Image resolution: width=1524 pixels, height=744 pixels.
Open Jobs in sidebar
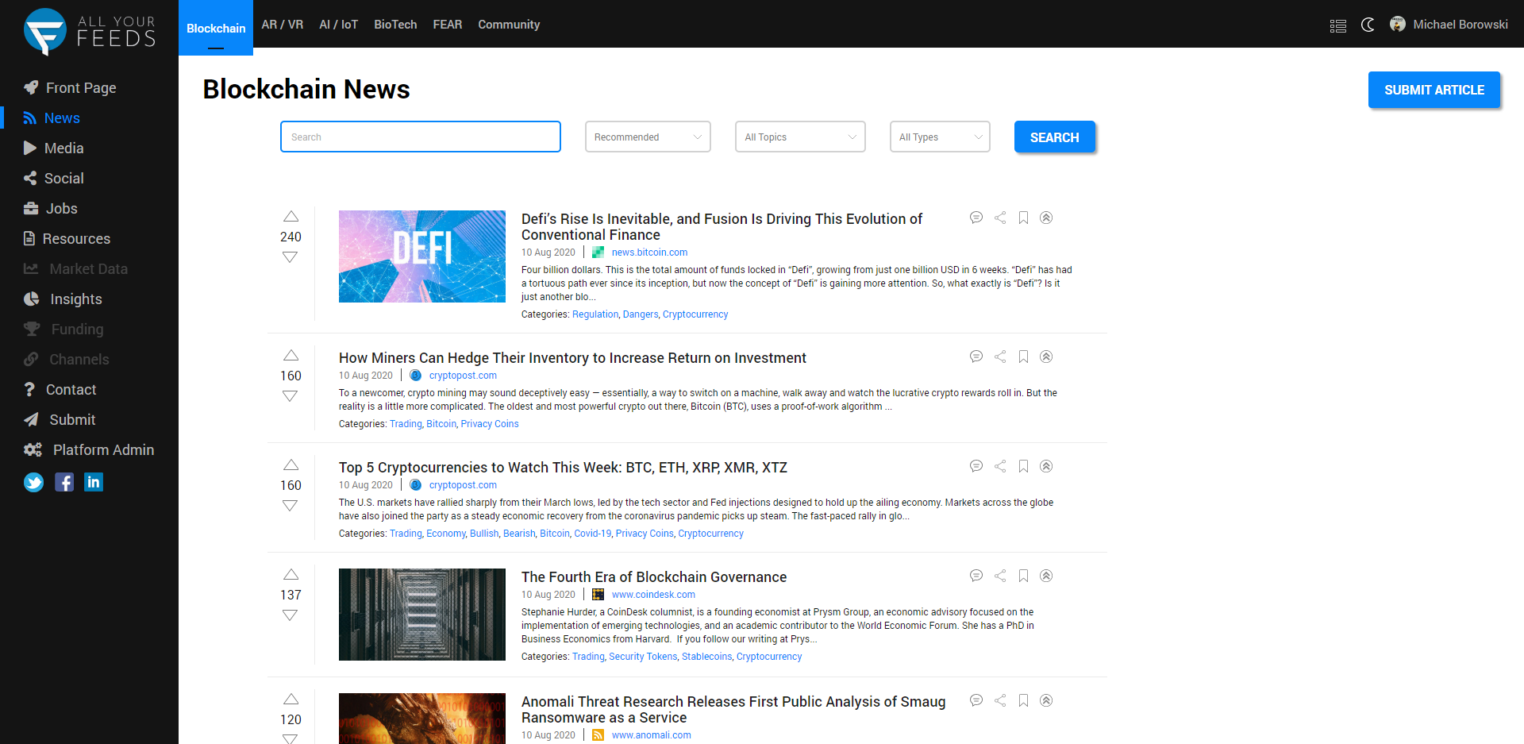coord(51,208)
